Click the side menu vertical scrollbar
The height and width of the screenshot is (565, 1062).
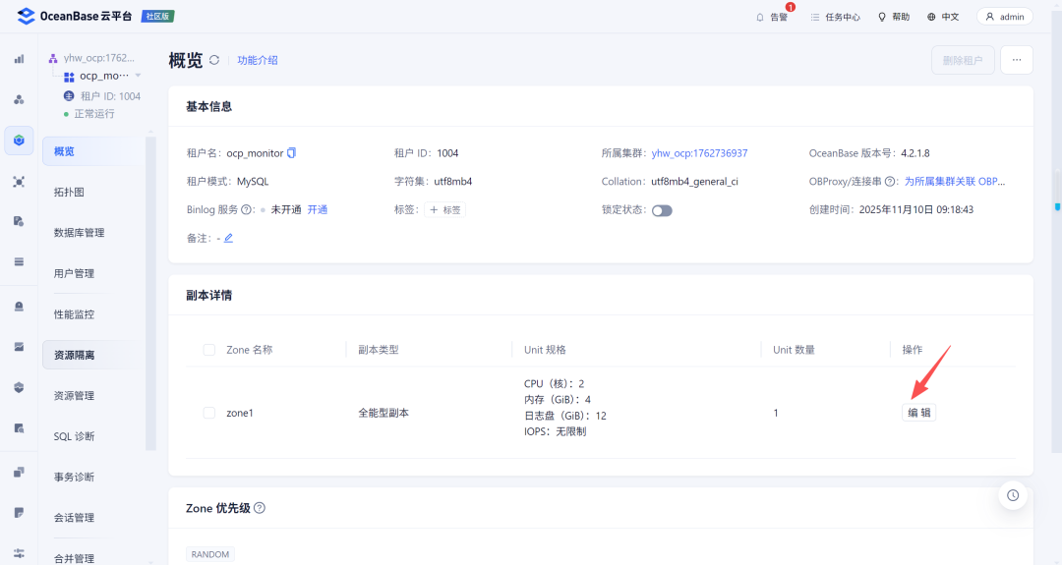(x=150, y=293)
